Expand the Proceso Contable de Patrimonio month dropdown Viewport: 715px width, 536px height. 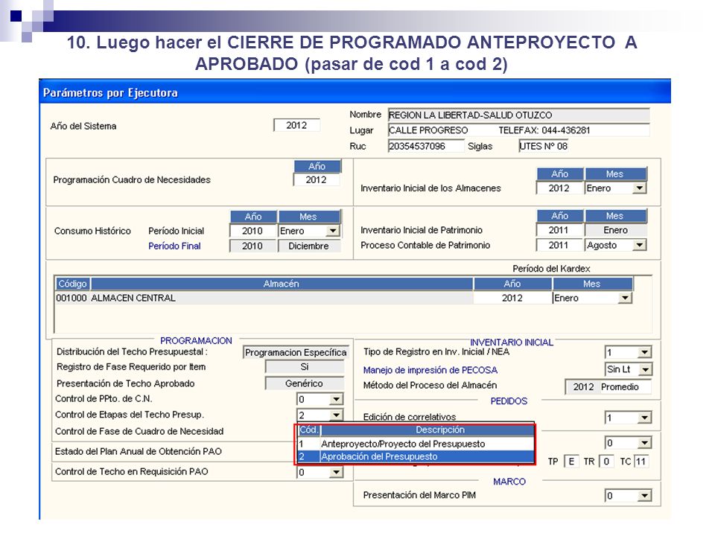pyautogui.click(x=639, y=245)
